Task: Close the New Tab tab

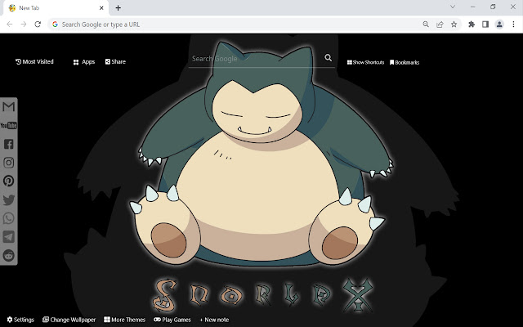Action: pyautogui.click(x=101, y=7)
